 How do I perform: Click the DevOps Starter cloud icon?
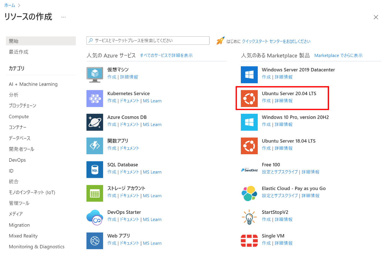point(95,217)
